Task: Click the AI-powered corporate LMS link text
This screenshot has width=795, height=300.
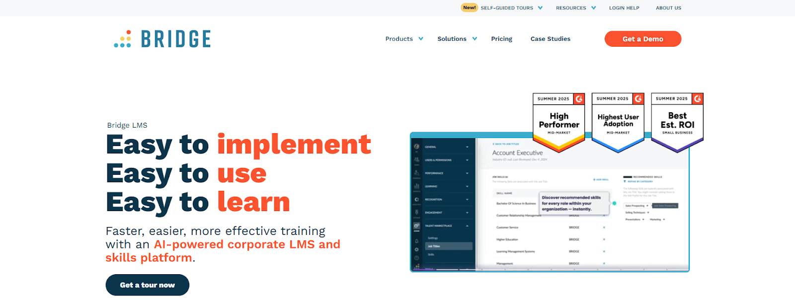Action: (223, 251)
